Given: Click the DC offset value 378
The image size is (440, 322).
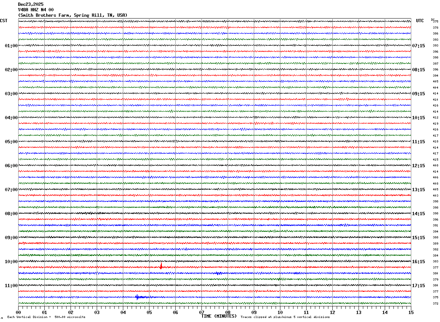Looking at the screenshot, I should 435,28.
